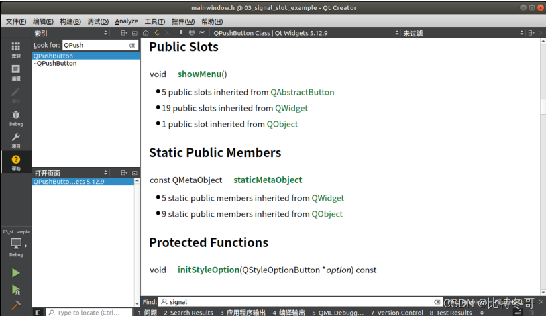Click the link icon in help toolbar

pos(202,33)
